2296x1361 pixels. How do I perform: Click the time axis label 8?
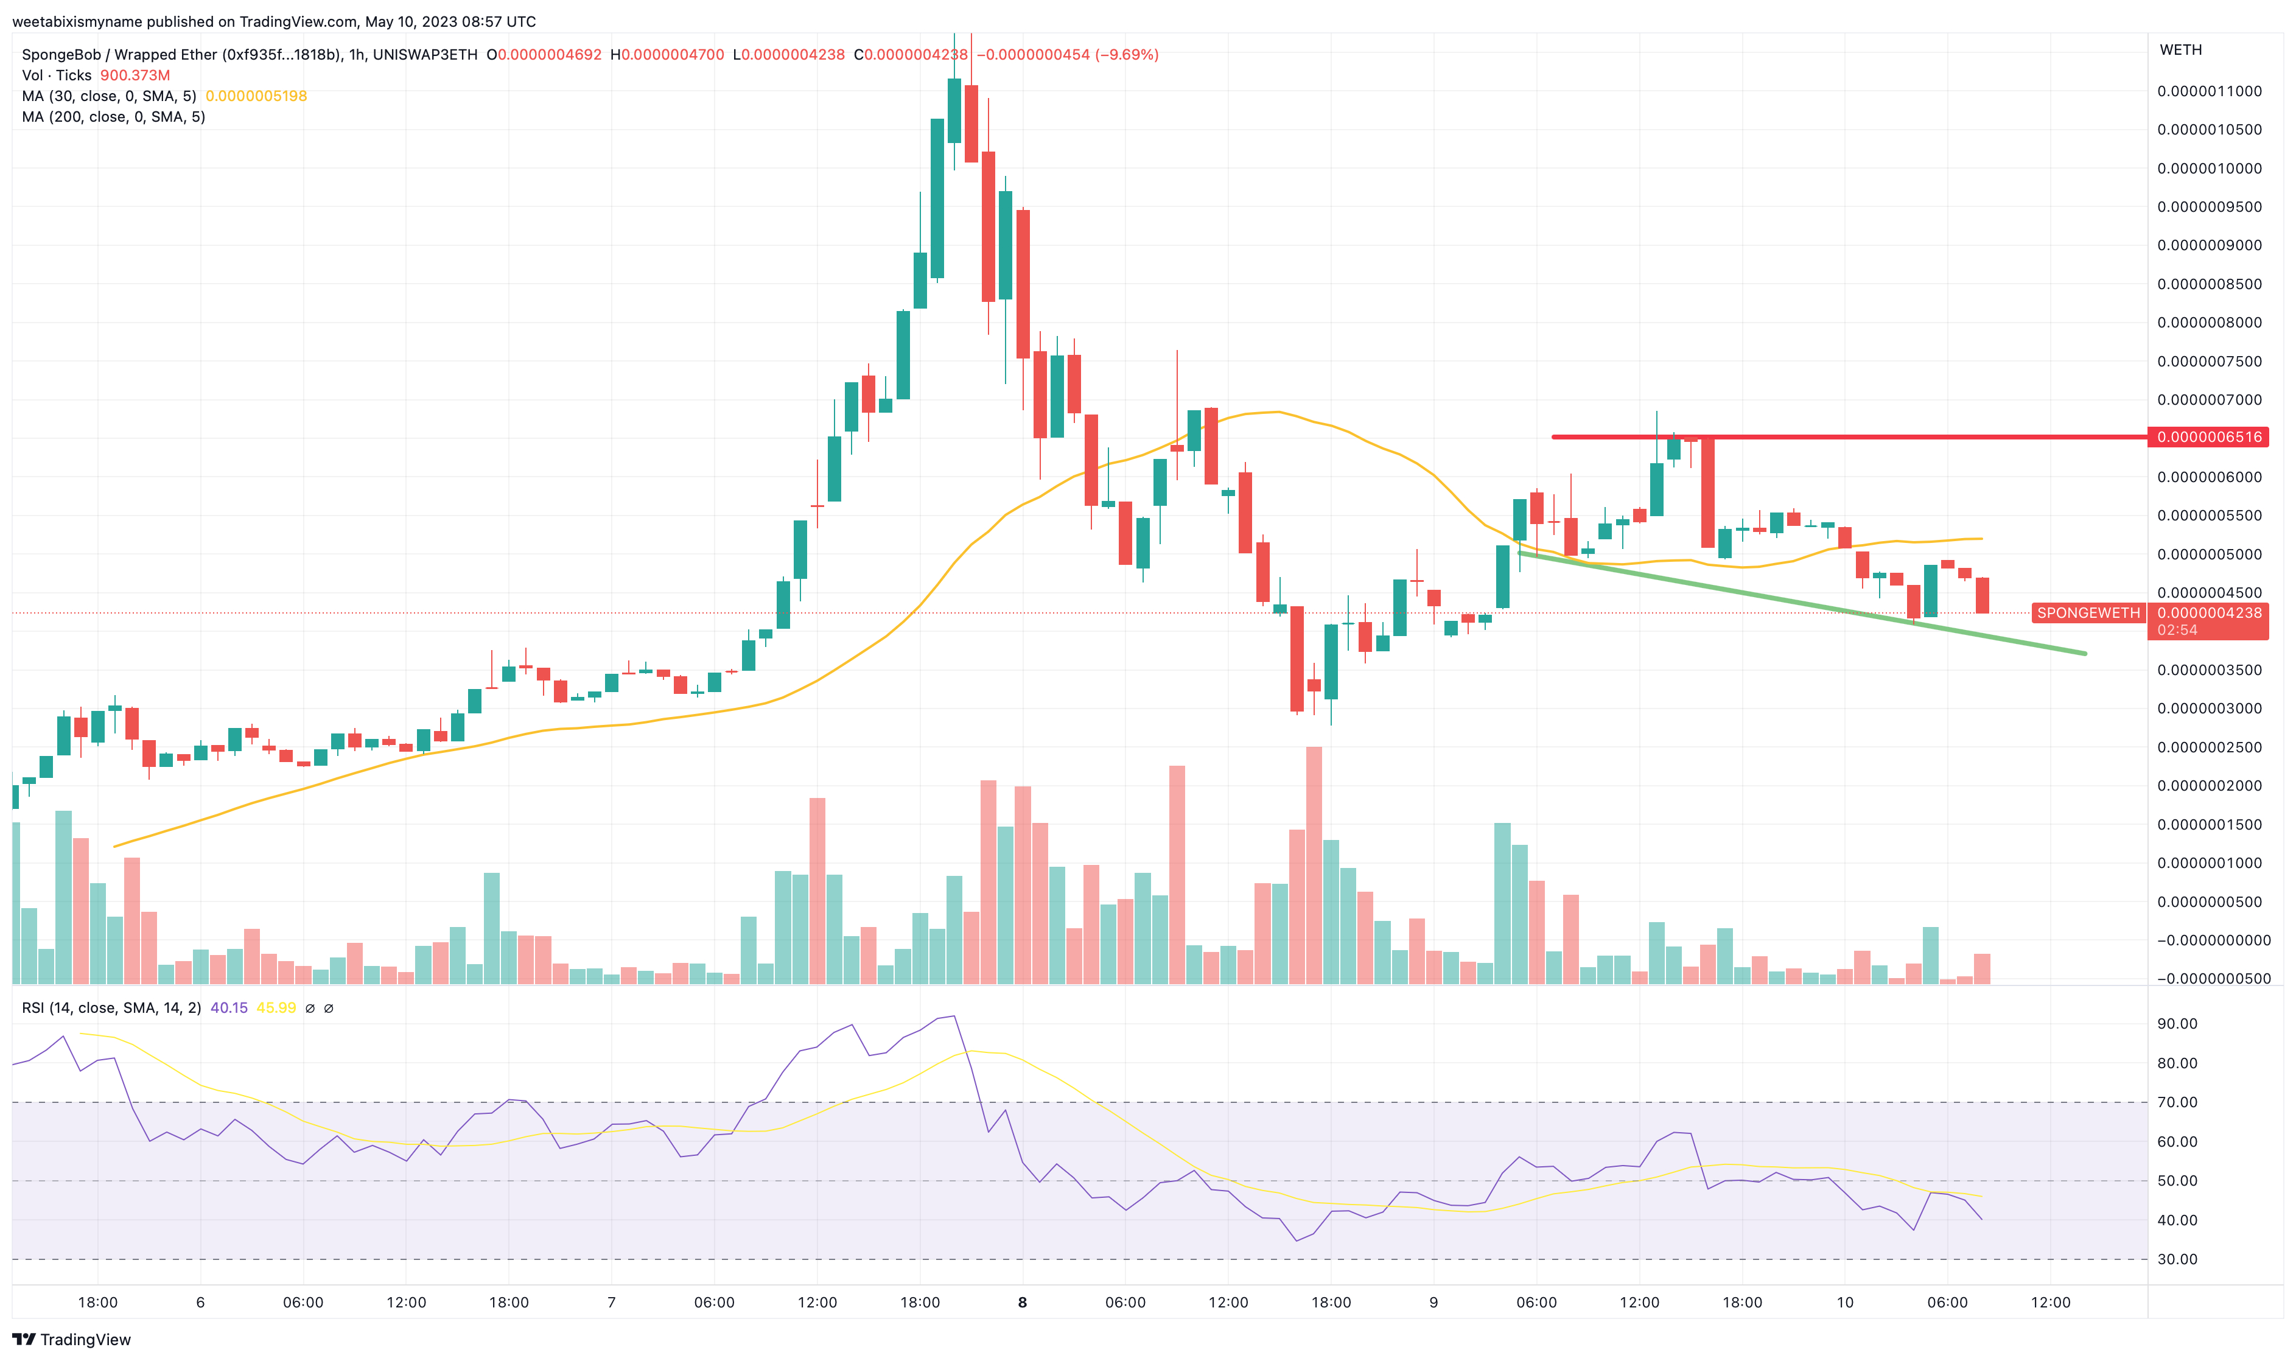(1023, 1303)
